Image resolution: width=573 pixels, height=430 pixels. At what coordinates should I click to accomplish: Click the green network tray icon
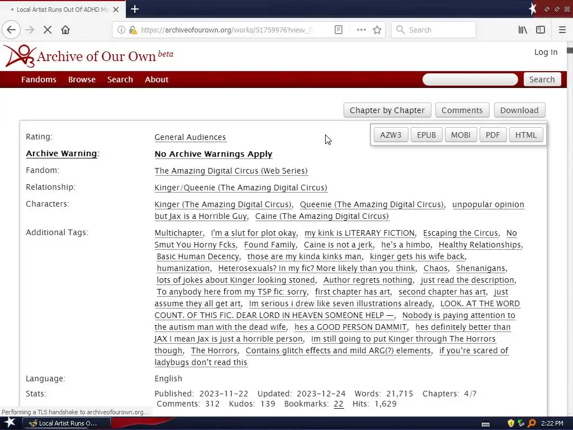pyautogui.click(x=521, y=423)
